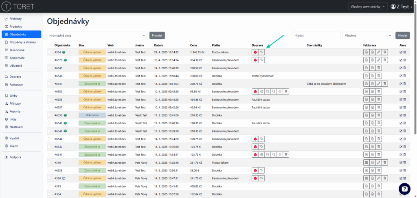This screenshot has width=417, height=198.
Task: Open order #6545 link
Action: tap(58, 68)
